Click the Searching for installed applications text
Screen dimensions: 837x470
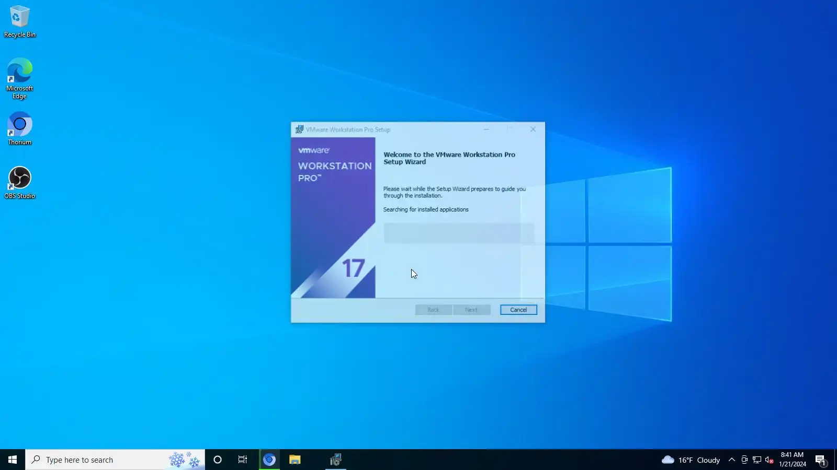tap(426, 209)
